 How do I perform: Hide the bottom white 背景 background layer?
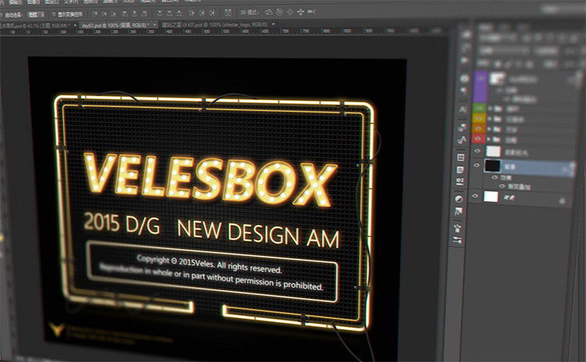pos(475,196)
